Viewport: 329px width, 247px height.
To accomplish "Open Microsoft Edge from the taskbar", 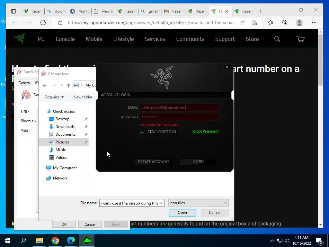I will point(71,241).
